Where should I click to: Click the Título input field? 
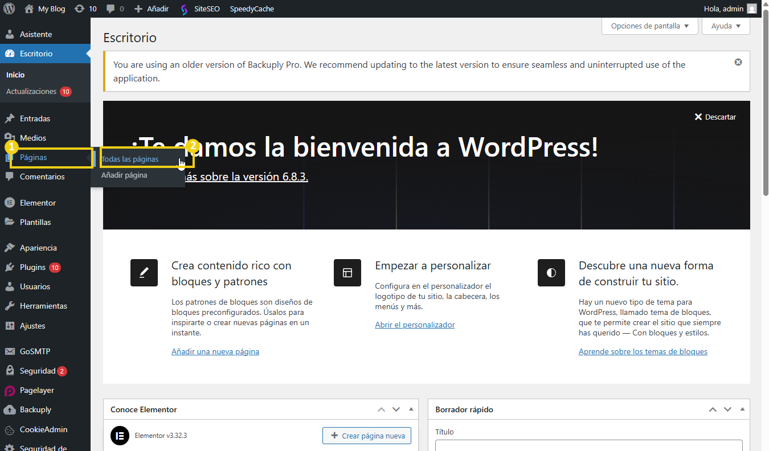point(588,445)
